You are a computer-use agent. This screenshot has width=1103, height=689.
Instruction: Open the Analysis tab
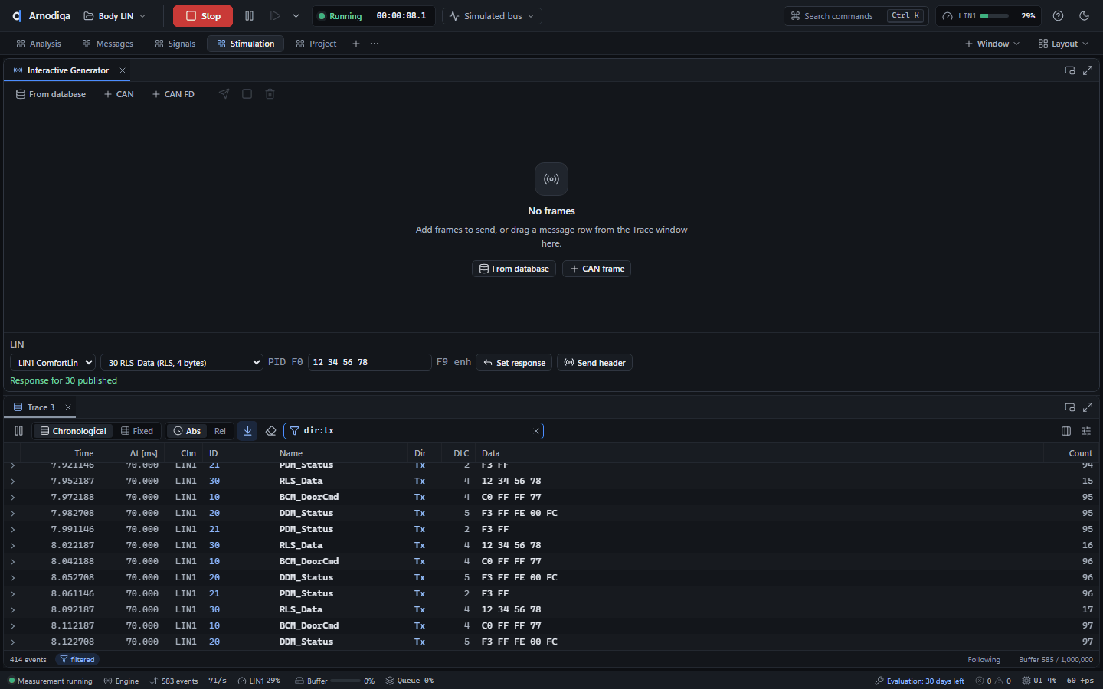[38, 44]
